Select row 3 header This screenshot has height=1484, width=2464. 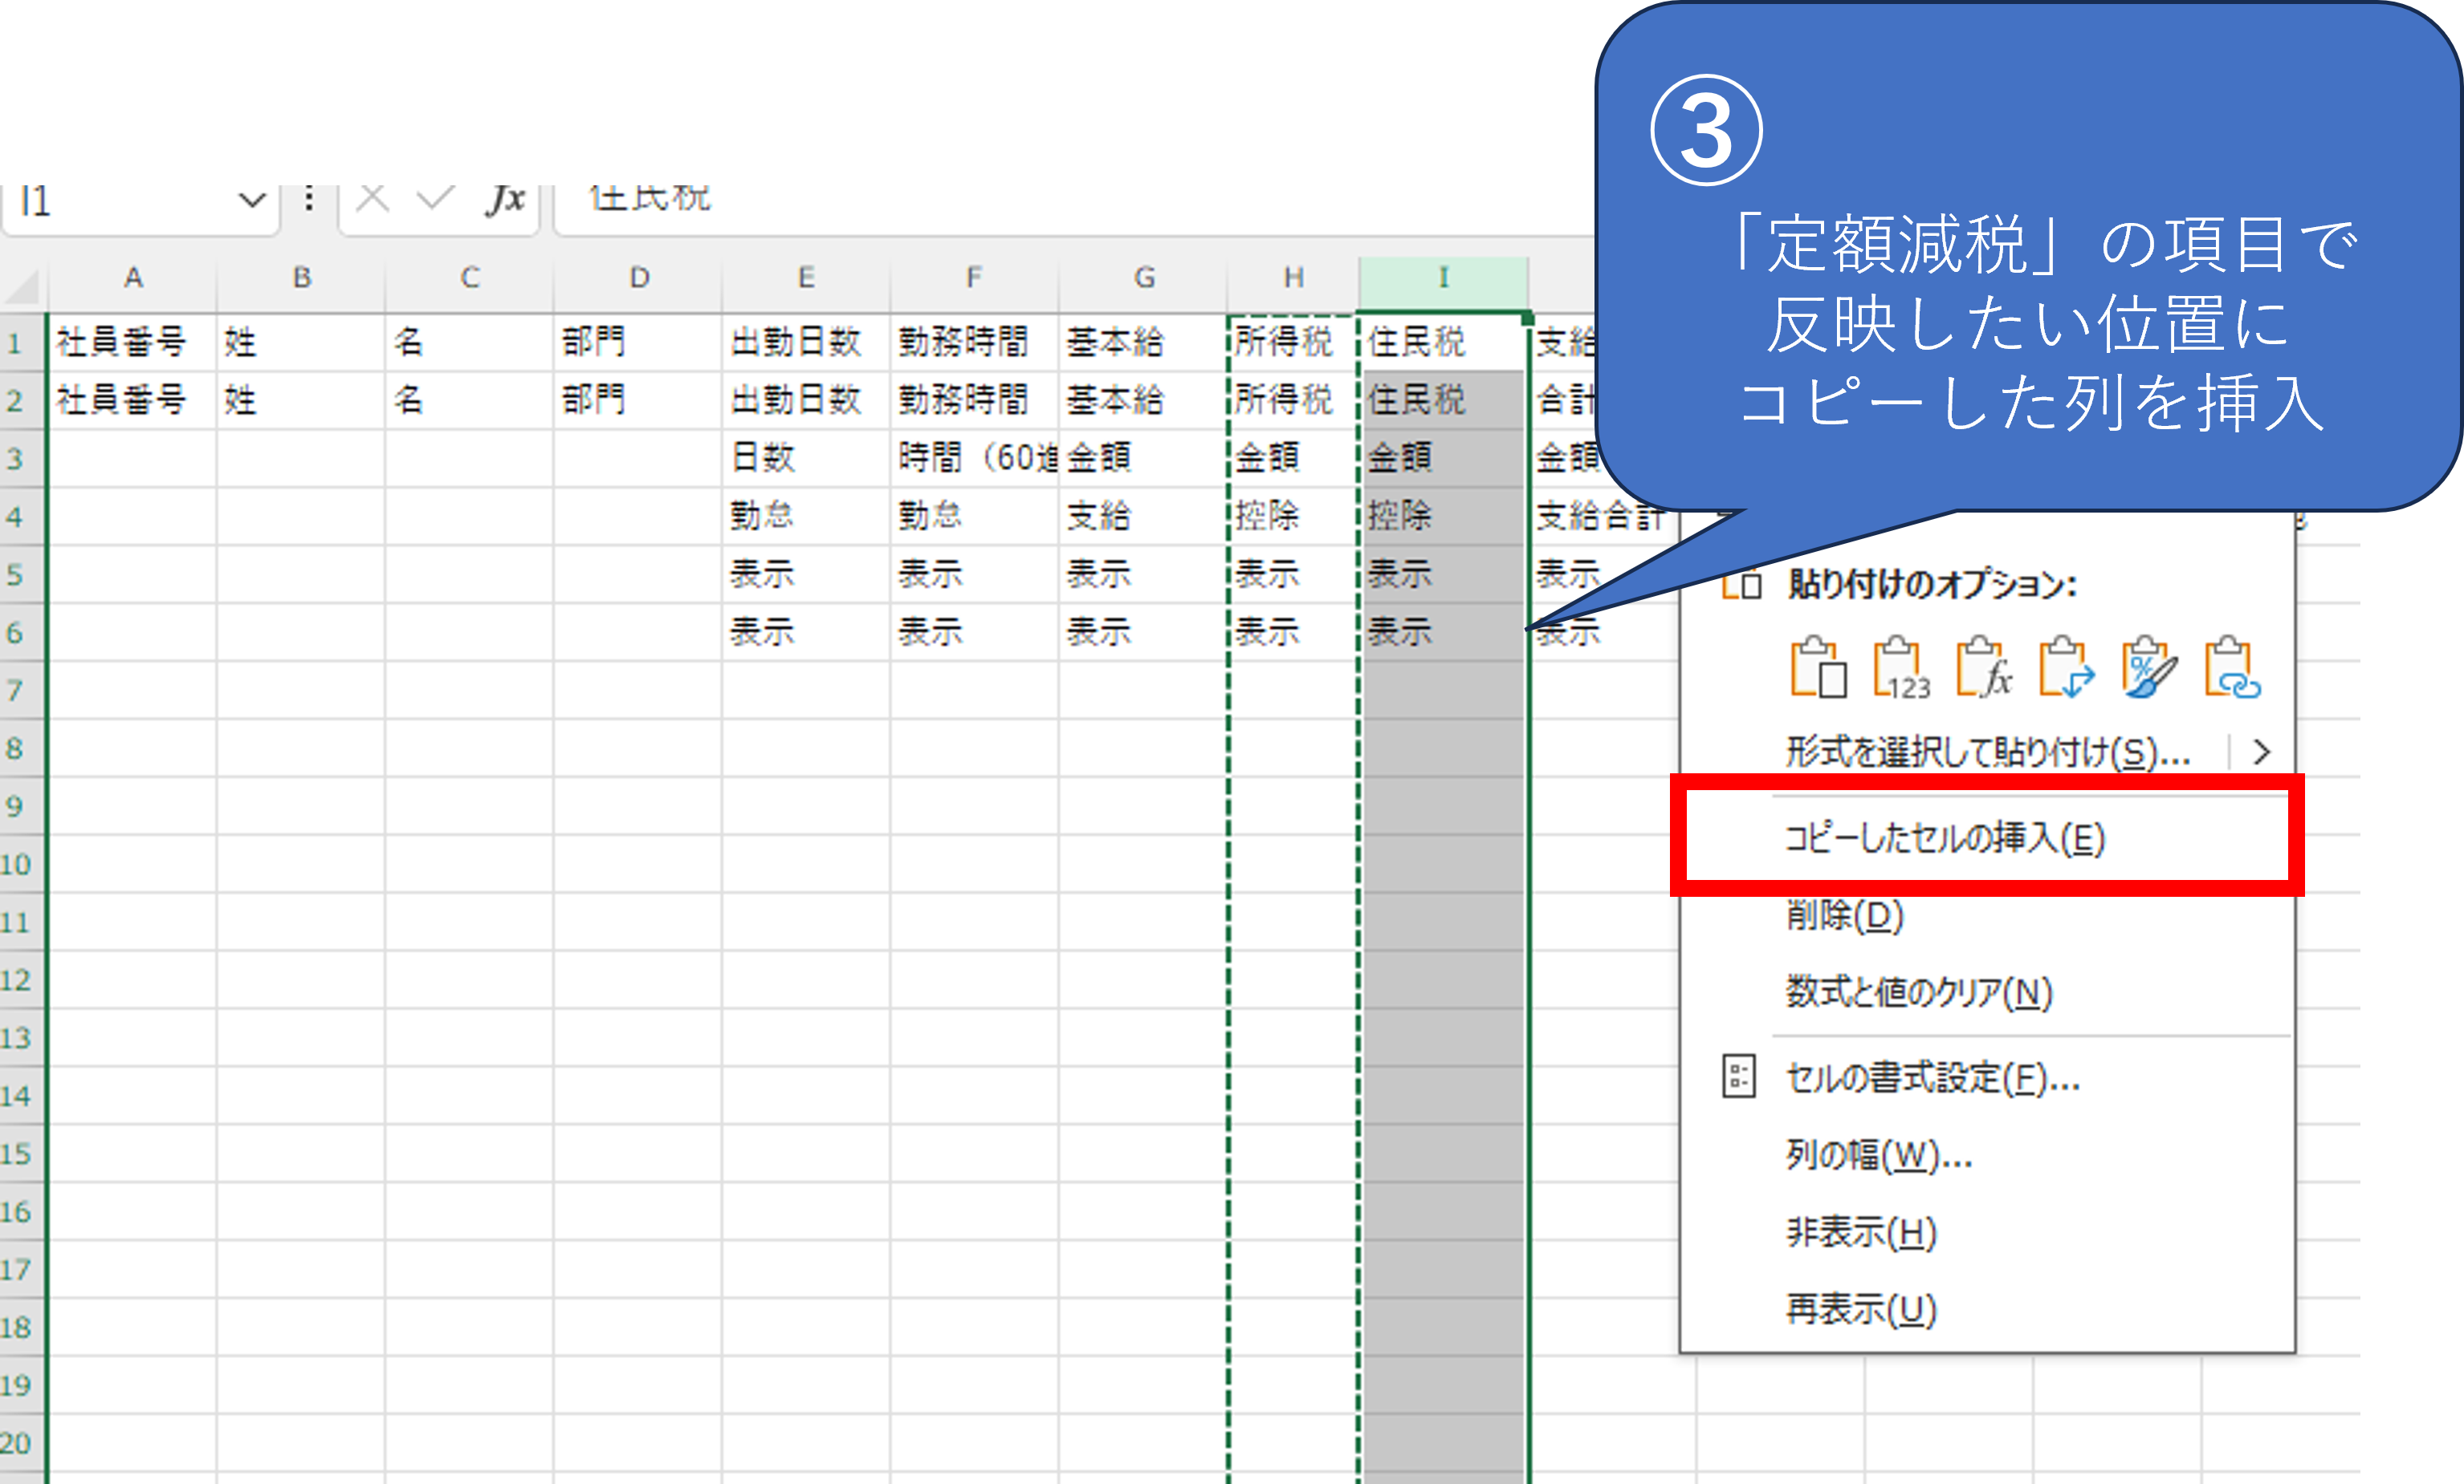pos(22,459)
